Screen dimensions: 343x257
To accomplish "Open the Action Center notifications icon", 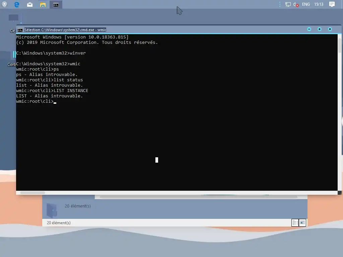I will (x=332, y=4).
